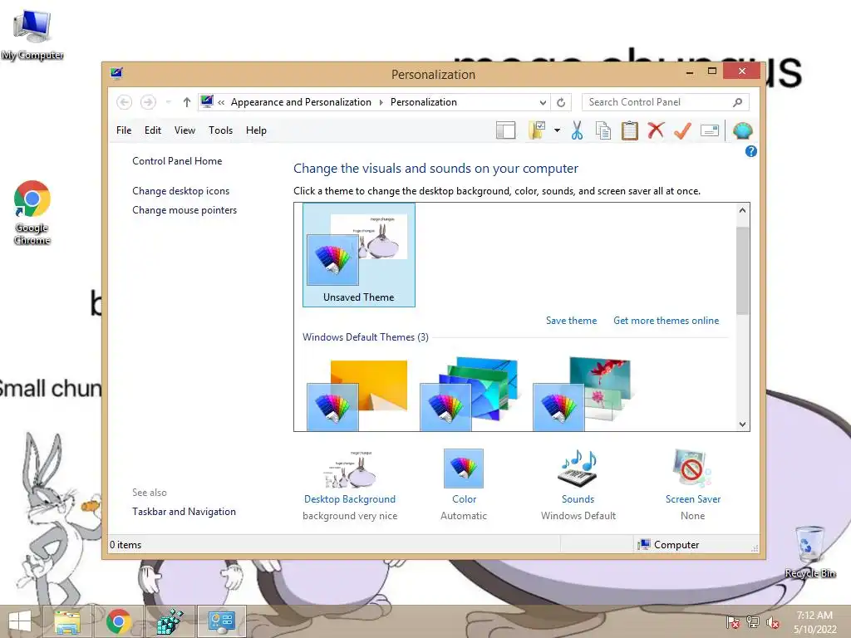Click the cubes app taskbar icon
This screenshot has width=851, height=638.
click(170, 621)
